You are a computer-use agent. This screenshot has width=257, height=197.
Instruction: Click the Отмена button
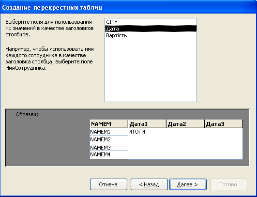coord(108,184)
